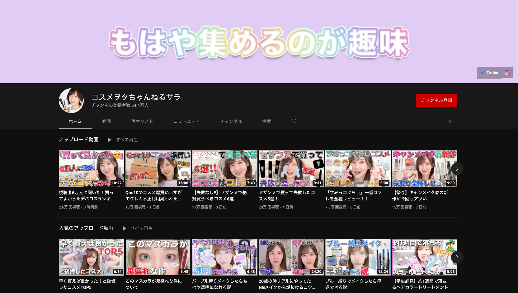Click すべて再生 next to 人気のアップロード動画

142,228
